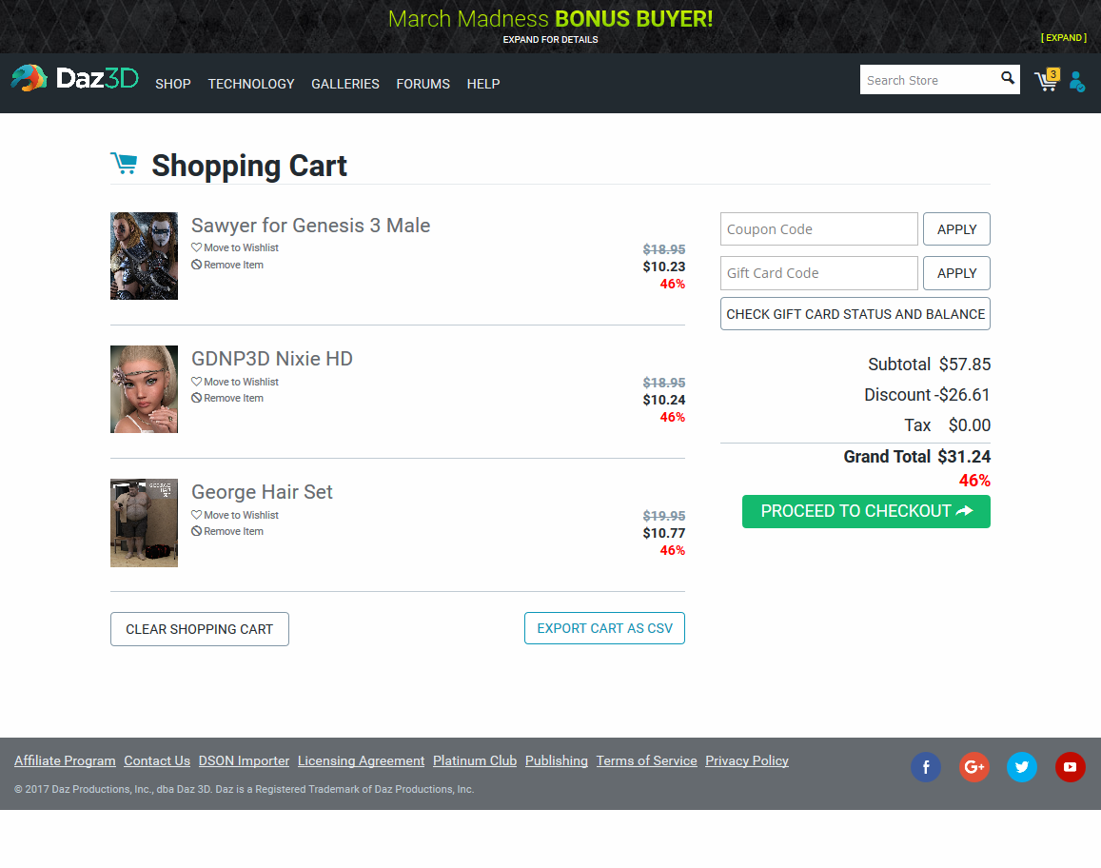
Task: Open the YouTube channel icon
Action: coord(1071,767)
